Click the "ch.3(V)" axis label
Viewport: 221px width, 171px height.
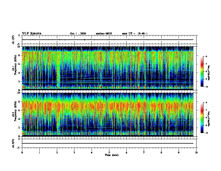(x=13, y=143)
